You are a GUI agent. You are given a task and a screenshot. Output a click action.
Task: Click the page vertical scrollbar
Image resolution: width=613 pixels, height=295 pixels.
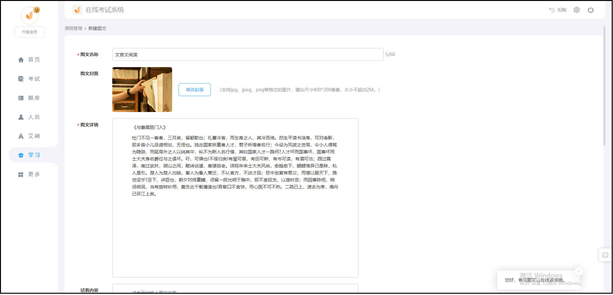point(604,86)
